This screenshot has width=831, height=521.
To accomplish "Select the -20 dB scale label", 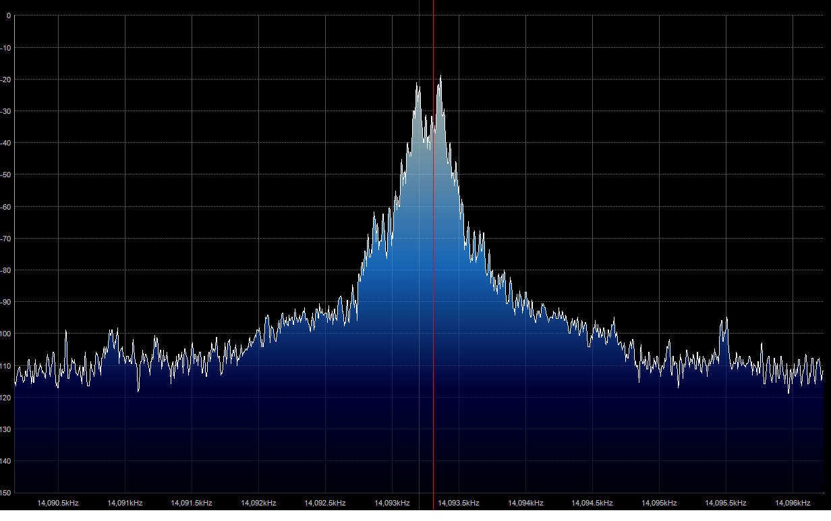I will (7, 80).
